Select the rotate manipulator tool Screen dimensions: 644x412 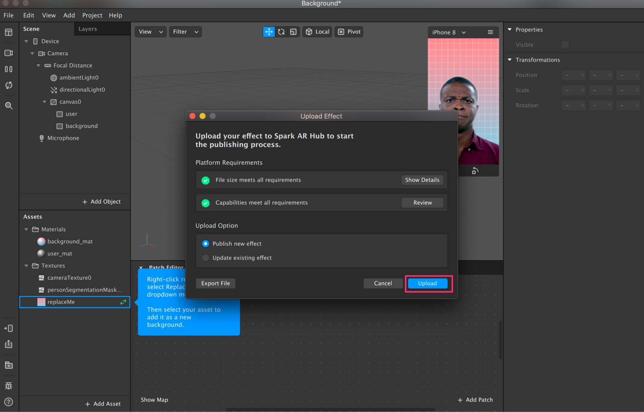point(281,32)
